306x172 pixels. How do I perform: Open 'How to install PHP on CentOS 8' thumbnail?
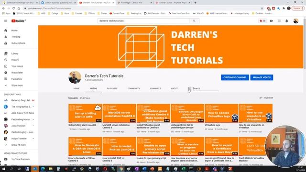pyautogui.click(x=119, y=146)
